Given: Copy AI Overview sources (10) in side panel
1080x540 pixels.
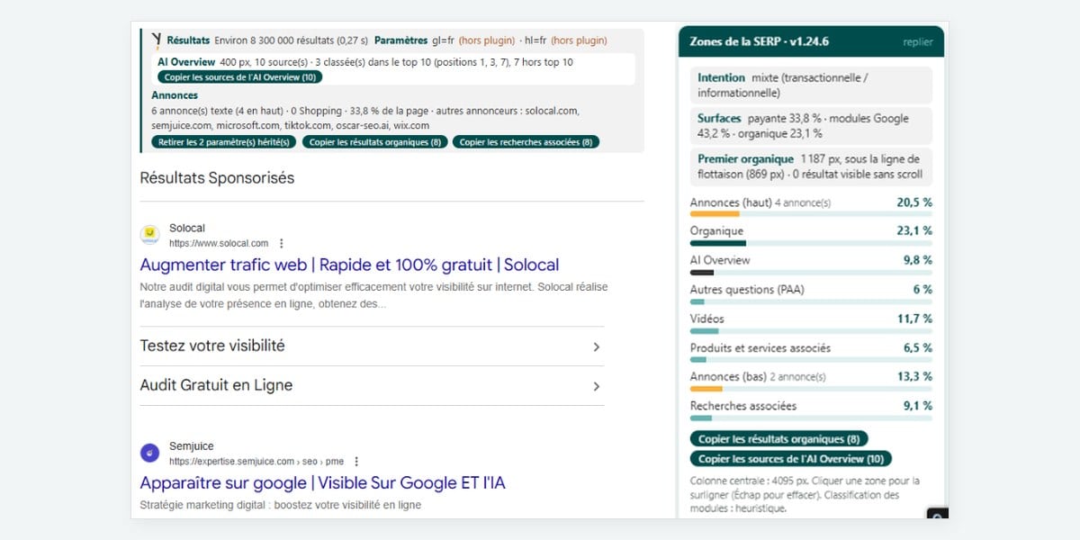Looking at the screenshot, I should 790,459.
